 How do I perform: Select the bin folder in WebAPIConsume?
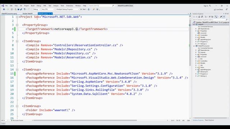(202, 59)
